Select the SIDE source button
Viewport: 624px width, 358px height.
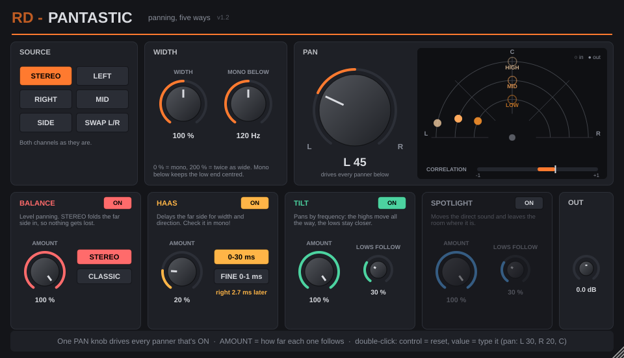(45, 123)
